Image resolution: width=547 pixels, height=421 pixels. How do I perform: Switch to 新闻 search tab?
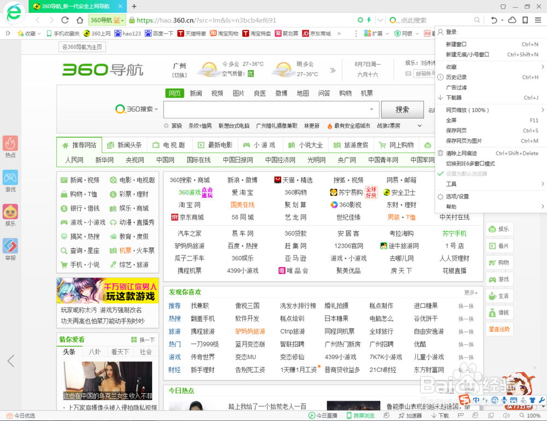click(x=196, y=93)
